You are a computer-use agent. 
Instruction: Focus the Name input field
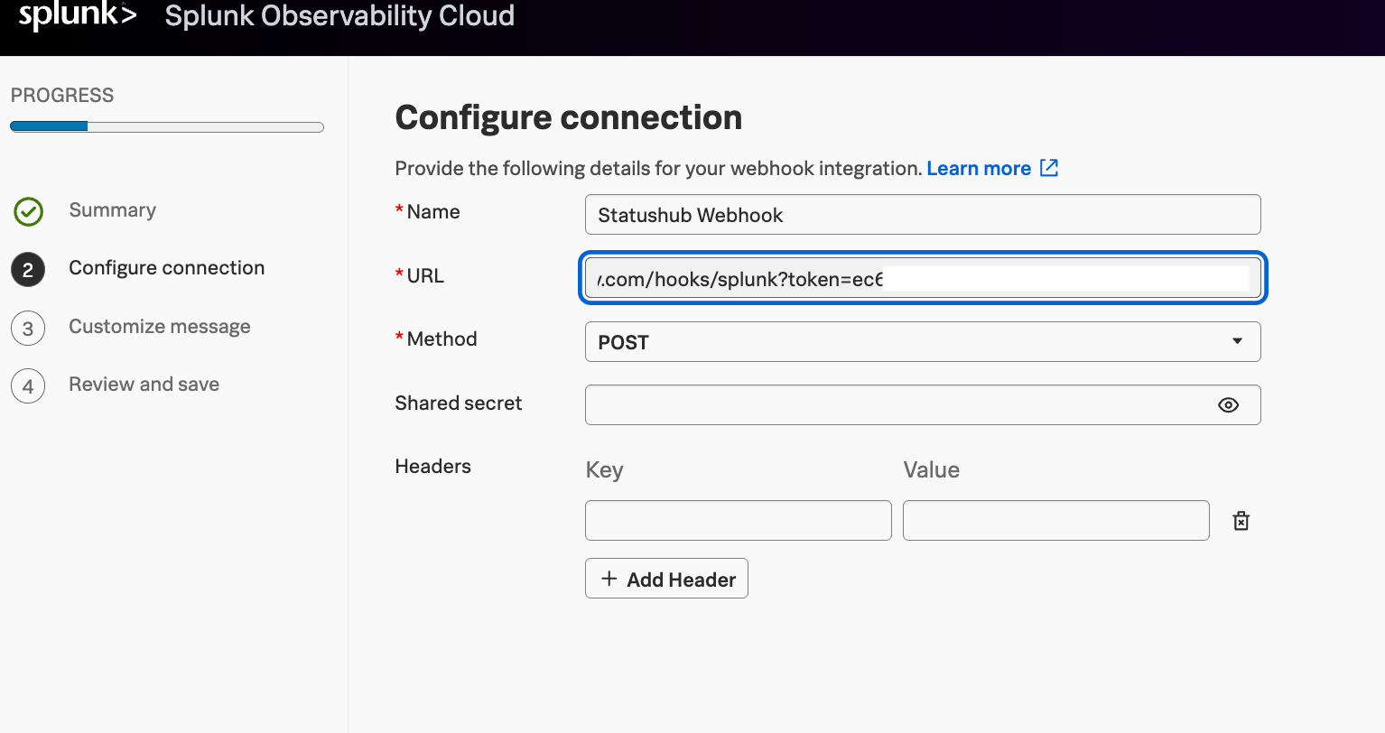pyautogui.click(x=923, y=215)
